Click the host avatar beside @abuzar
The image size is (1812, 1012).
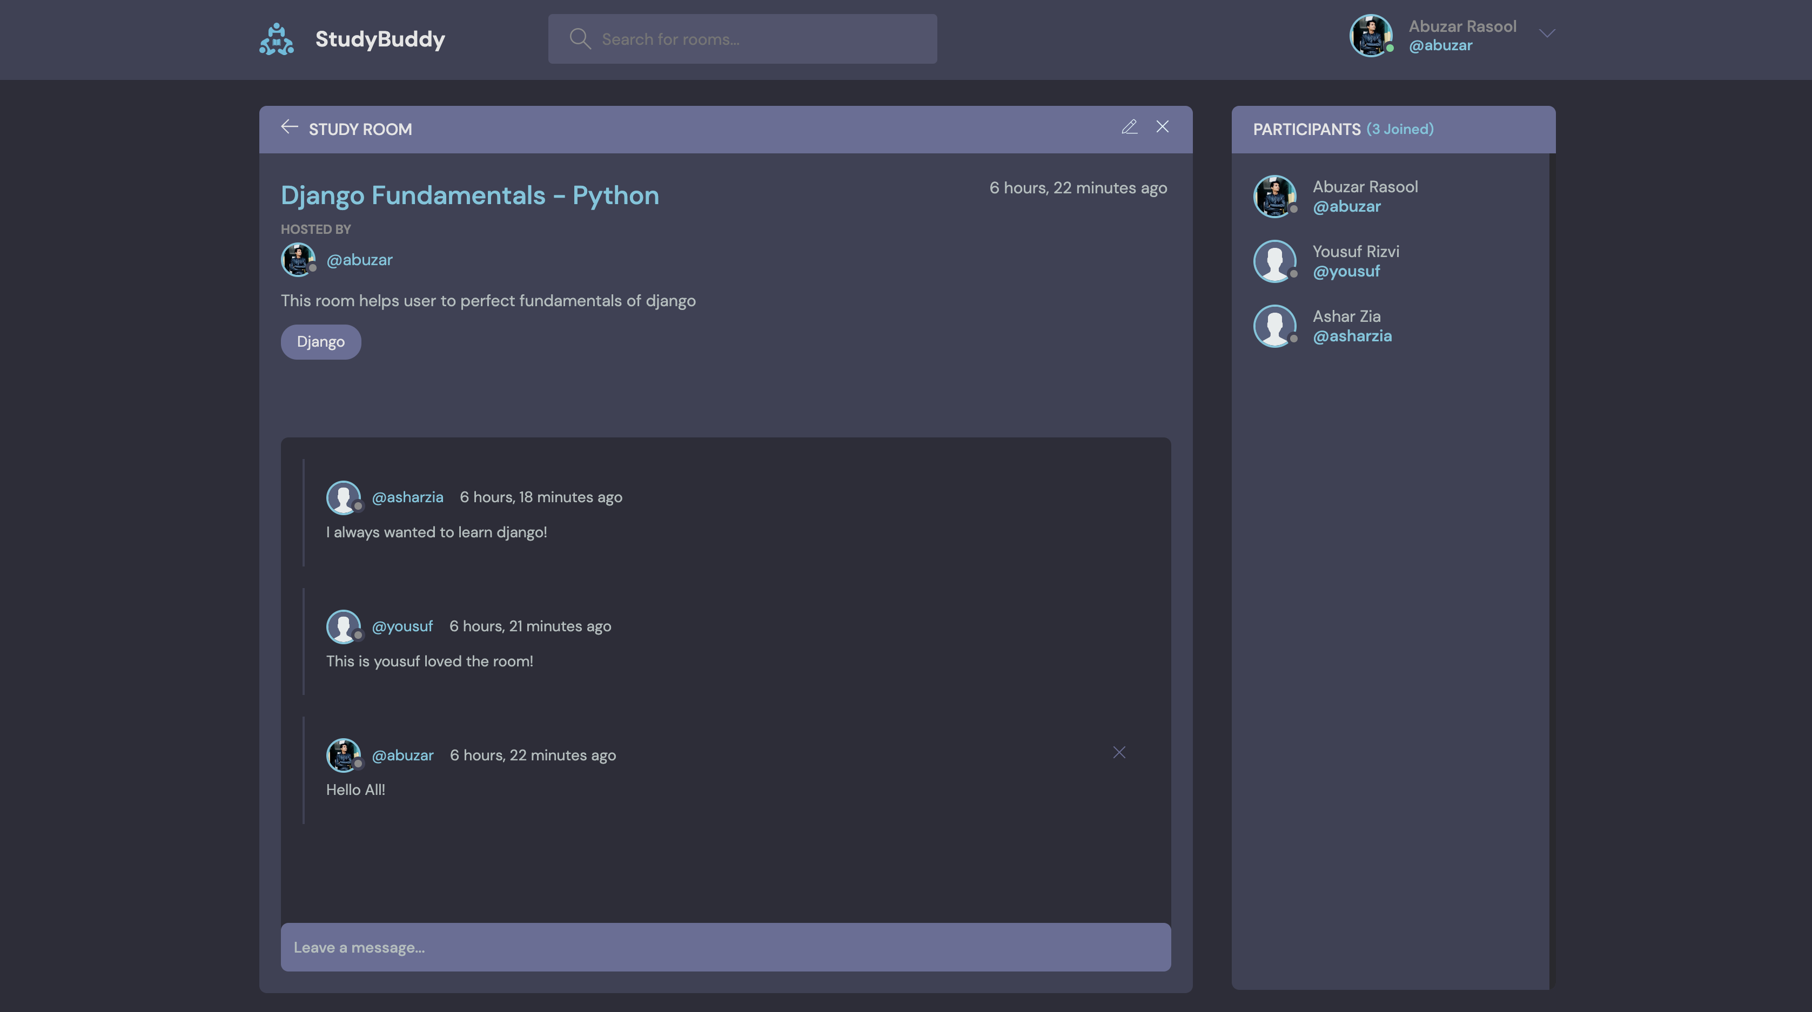tap(298, 260)
